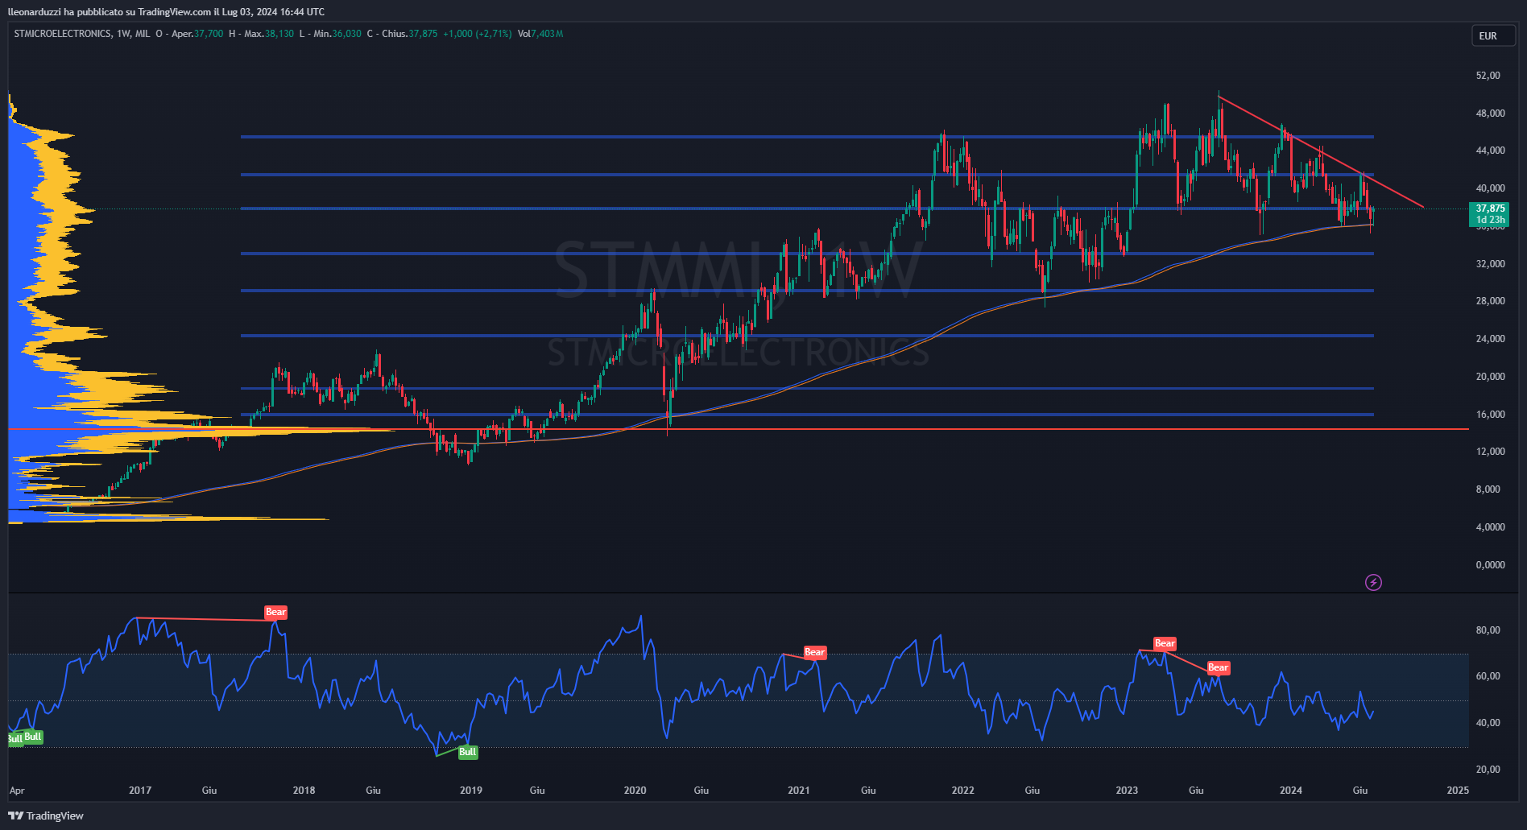Click the 20,00 RSI axis label
The image size is (1527, 830).
point(1488,770)
